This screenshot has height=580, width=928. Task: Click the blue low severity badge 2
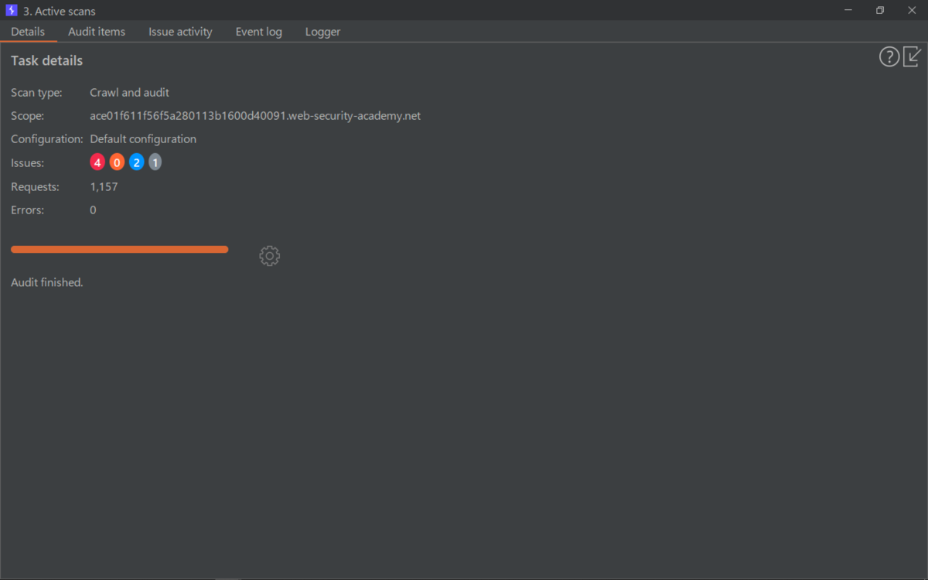(137, 162)
